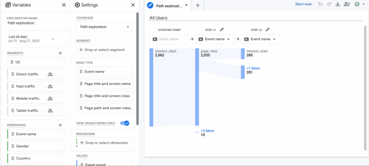The height and width of the screenshot is (166, 369).
Task: Edit STEP +1 with pencil icon
Action: 222,30
